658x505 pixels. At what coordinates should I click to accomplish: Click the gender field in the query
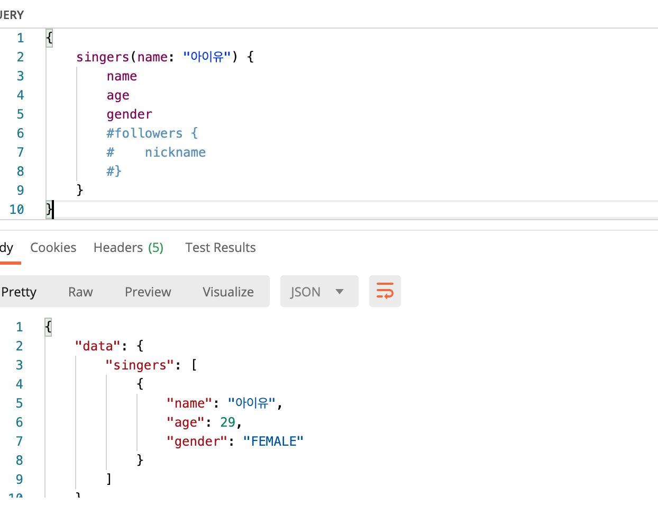[x=130, y=115]
